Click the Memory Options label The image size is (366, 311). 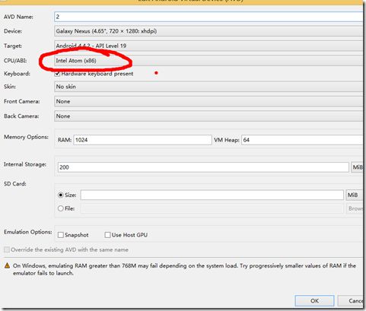coord(26,137)
